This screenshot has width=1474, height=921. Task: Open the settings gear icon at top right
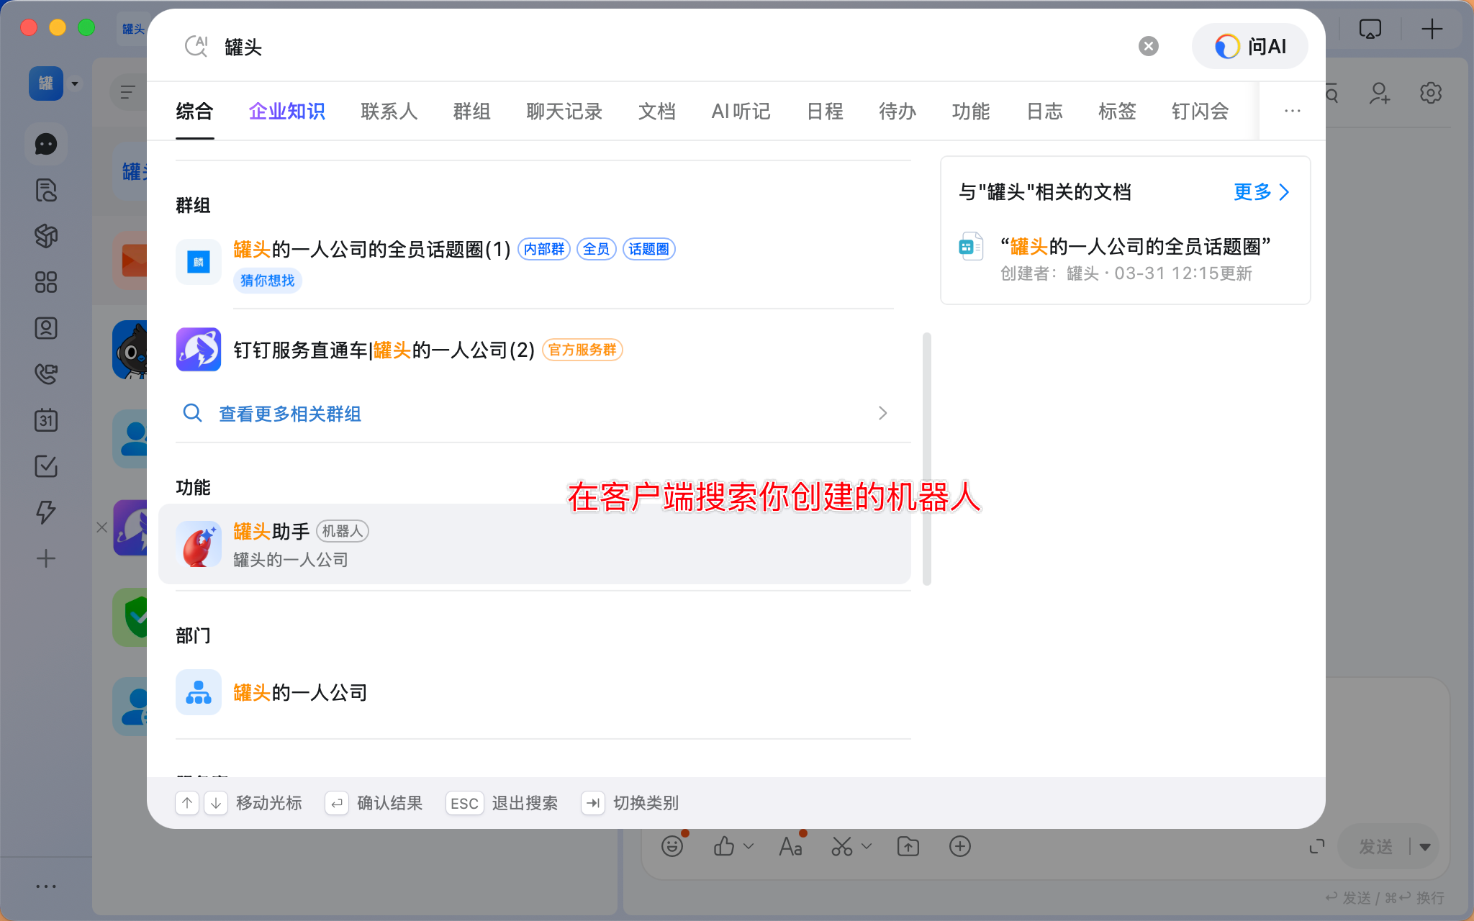tap(1431, 93)
